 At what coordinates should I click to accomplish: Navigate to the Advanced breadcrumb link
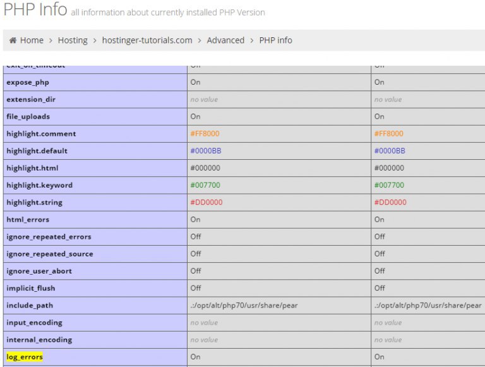(x=225, y=40)
